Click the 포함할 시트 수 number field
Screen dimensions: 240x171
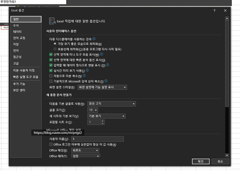coord(94,122)
